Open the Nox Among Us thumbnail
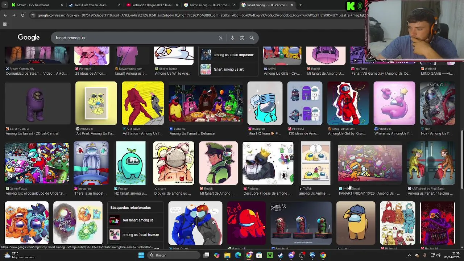Viewport: 464px width, 261px height. tap(438, 103)
